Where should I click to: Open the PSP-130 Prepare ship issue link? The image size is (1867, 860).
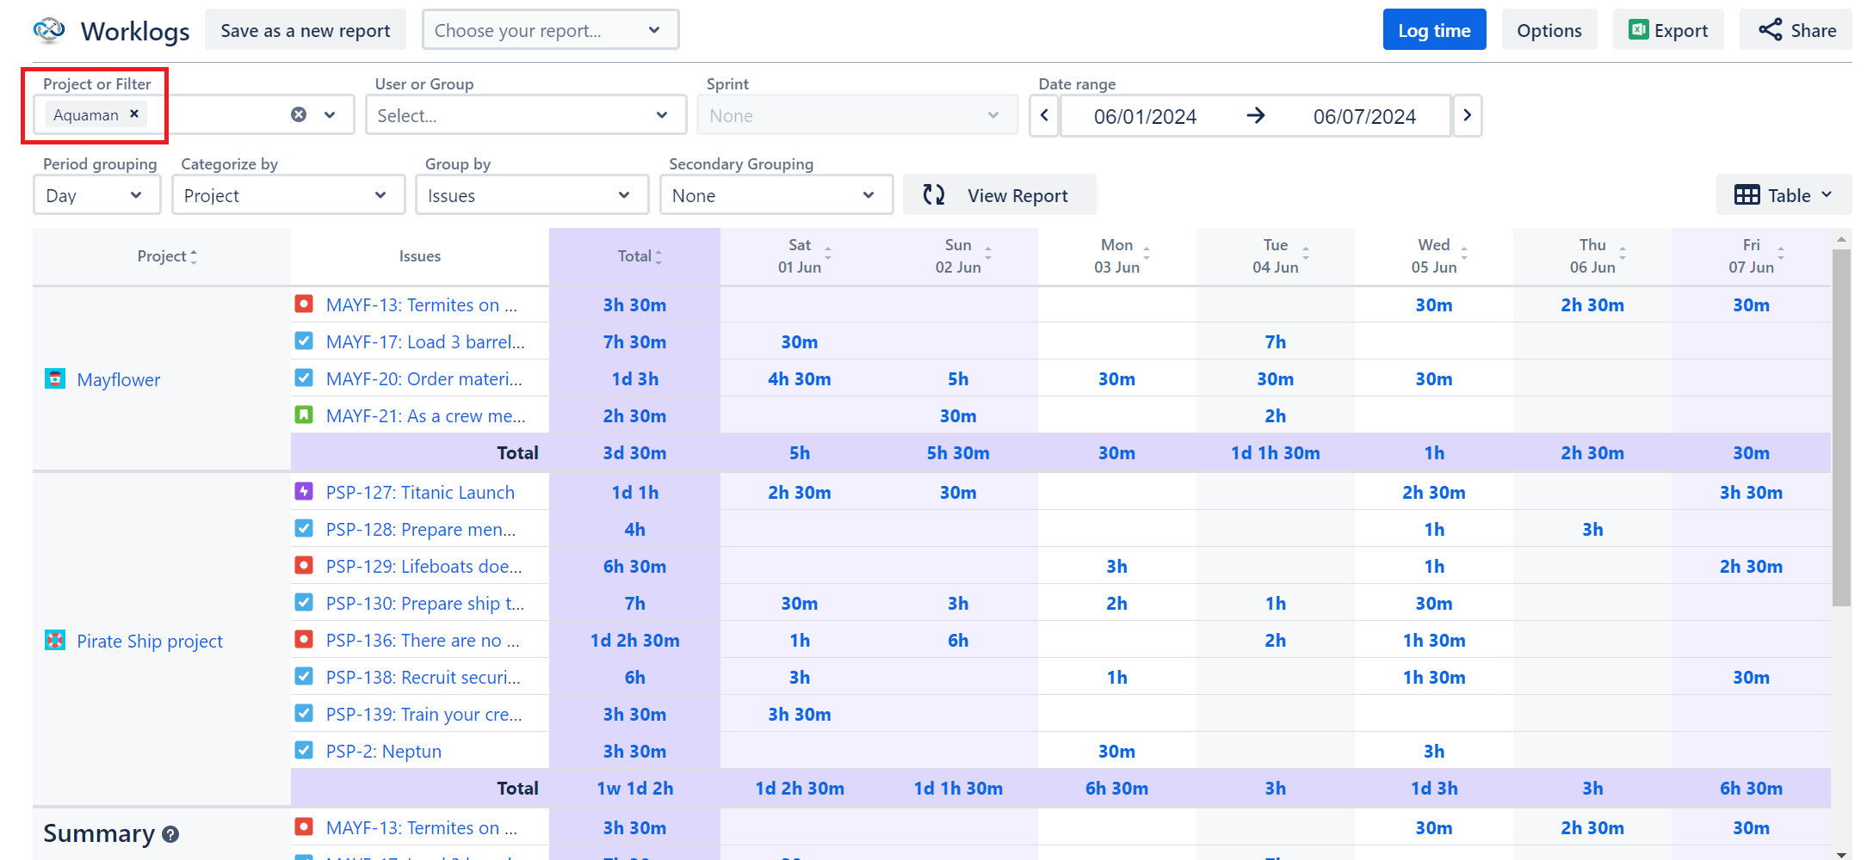pos(424,603)
